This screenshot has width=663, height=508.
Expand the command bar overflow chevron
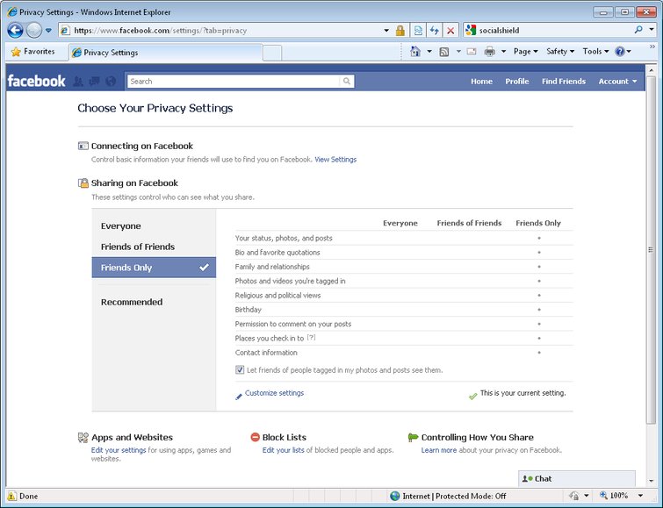point(652,47)
